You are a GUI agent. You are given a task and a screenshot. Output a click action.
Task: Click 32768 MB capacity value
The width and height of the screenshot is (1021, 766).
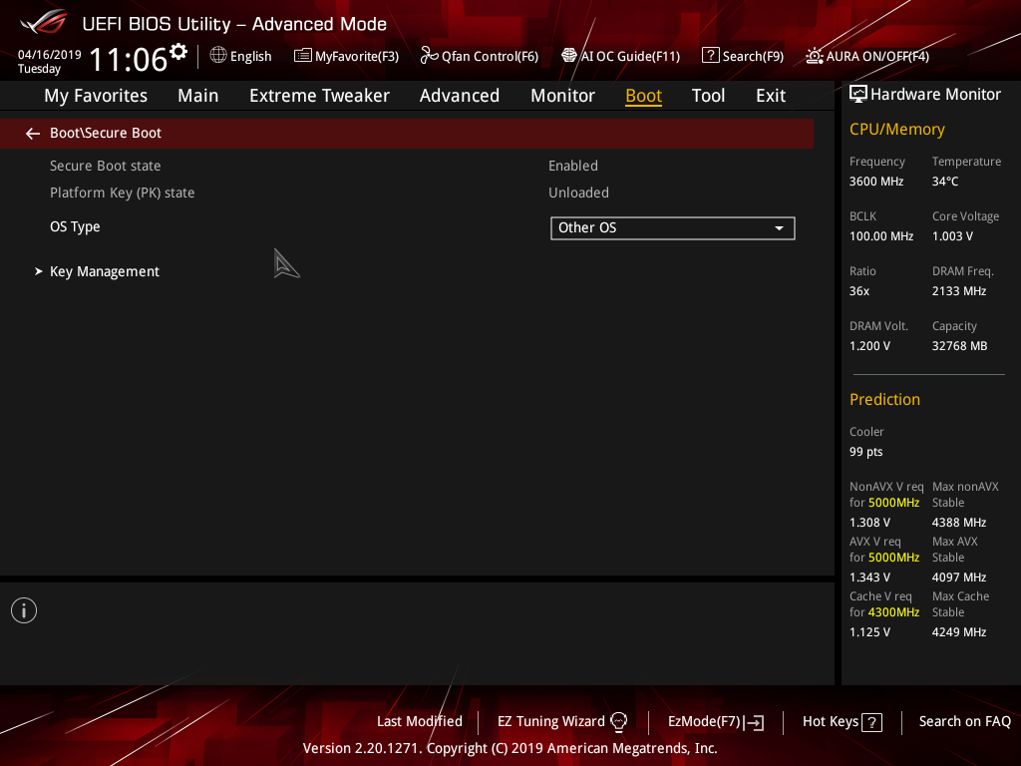pos(959,346)
